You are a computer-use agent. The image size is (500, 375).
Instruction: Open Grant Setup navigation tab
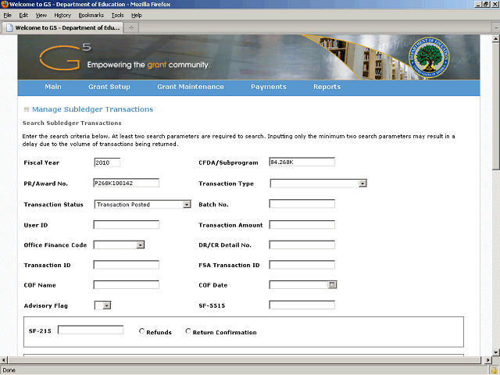[109, 87]
